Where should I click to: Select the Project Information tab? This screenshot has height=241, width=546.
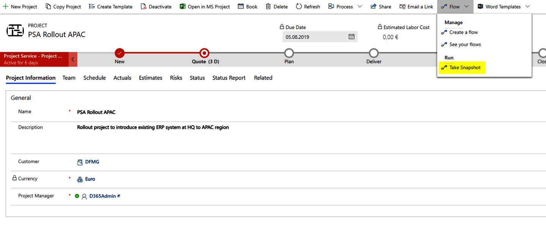pos(31,78)
